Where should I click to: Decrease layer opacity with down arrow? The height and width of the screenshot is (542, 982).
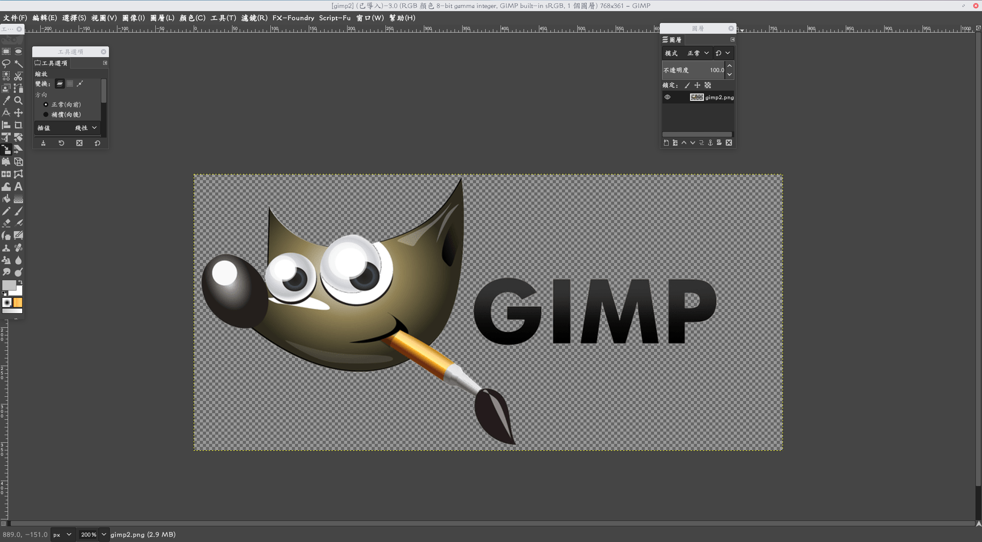[x=730, y=74]
